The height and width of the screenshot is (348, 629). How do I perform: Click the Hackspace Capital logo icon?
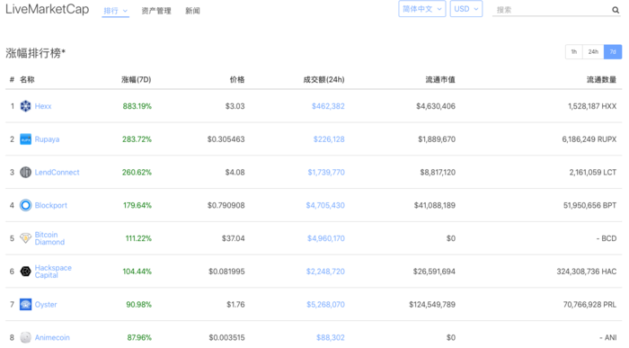point(26,272)
